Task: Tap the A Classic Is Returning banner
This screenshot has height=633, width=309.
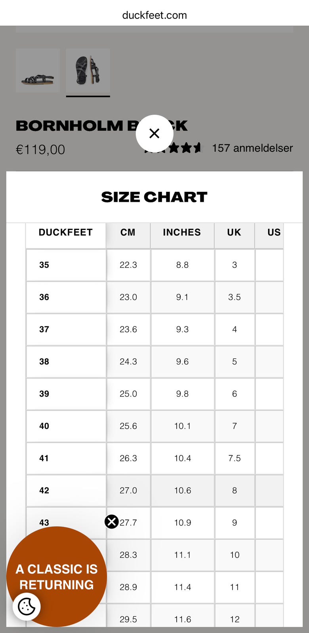Action: pos(57,577)
